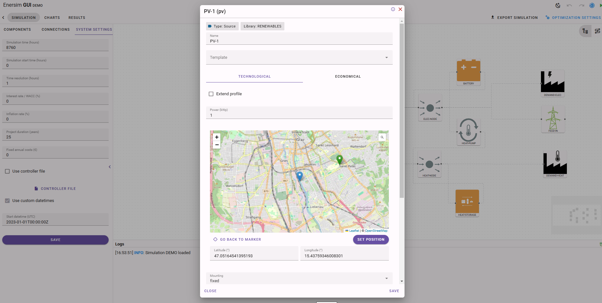The width and height of the screenshot is (602, 303).
Task: Click the map zoom out minus button
Action: click(217, 145)
